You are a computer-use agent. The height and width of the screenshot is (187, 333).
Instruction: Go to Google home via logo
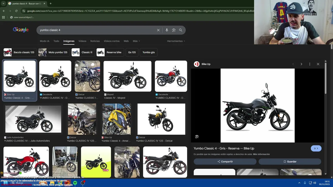pyautogui.click(x=21, y=30)
